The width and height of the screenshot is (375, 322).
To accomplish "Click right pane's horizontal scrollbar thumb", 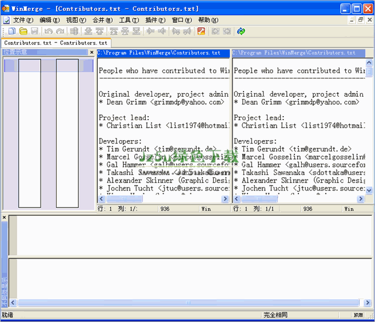I will point(260,199).
